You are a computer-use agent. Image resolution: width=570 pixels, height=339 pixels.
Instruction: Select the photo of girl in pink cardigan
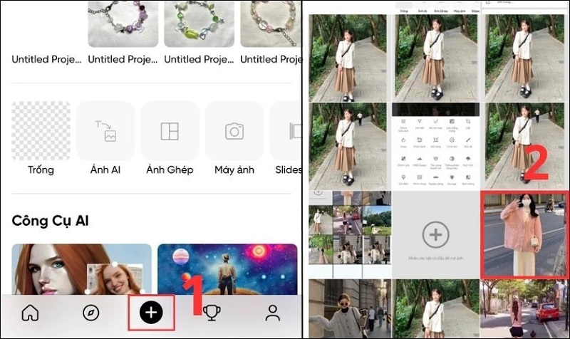click(x=524, y=234)
